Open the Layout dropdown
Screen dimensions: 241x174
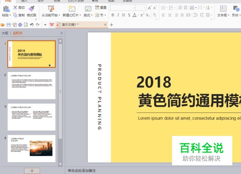[x=88, y=15]
